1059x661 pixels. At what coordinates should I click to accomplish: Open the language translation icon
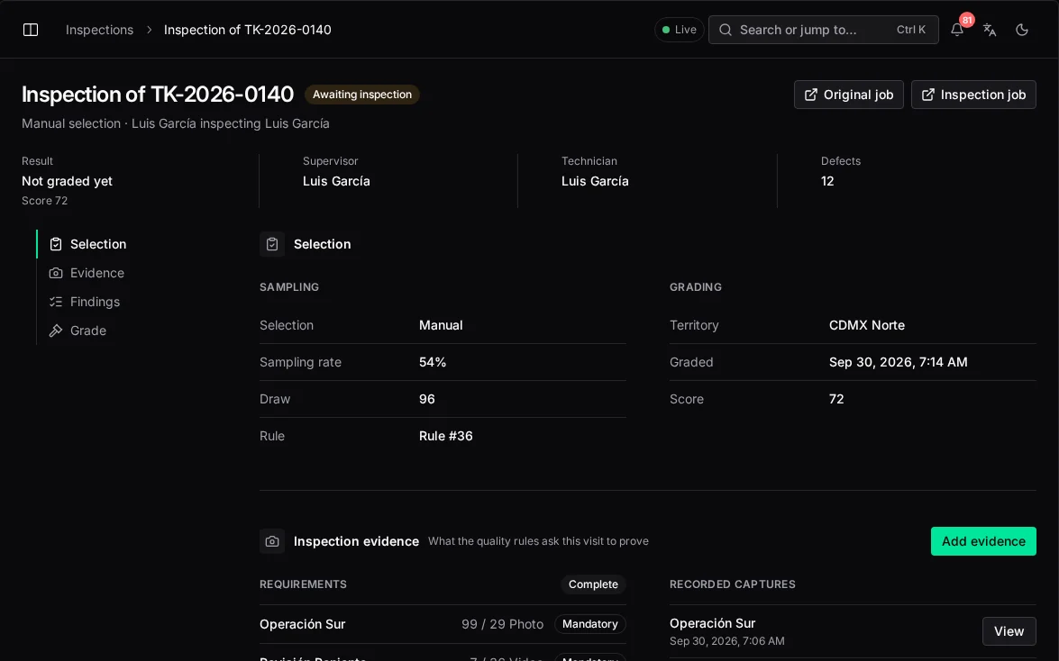tap(990, 30)
